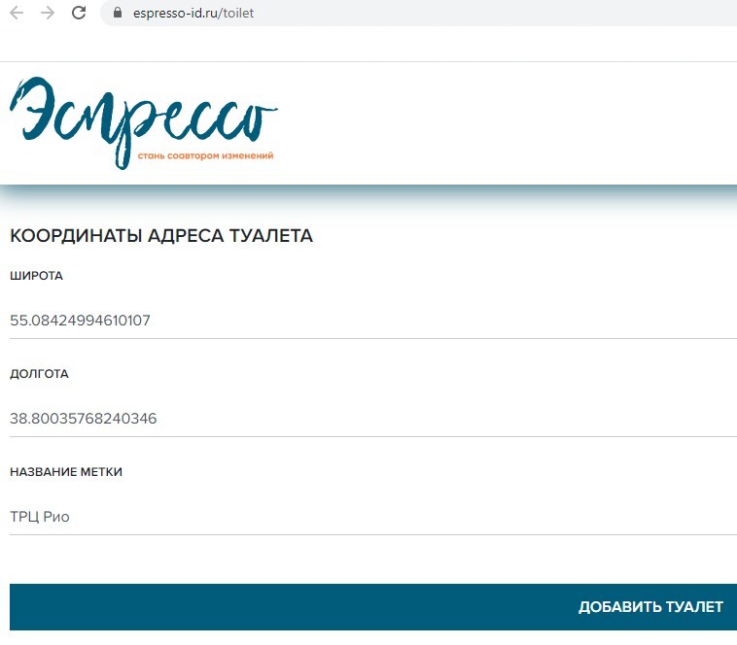Viewport: 737px width, 645px height.
Task: Click the padlock site security icon
Action: click(x=118, y=13)
